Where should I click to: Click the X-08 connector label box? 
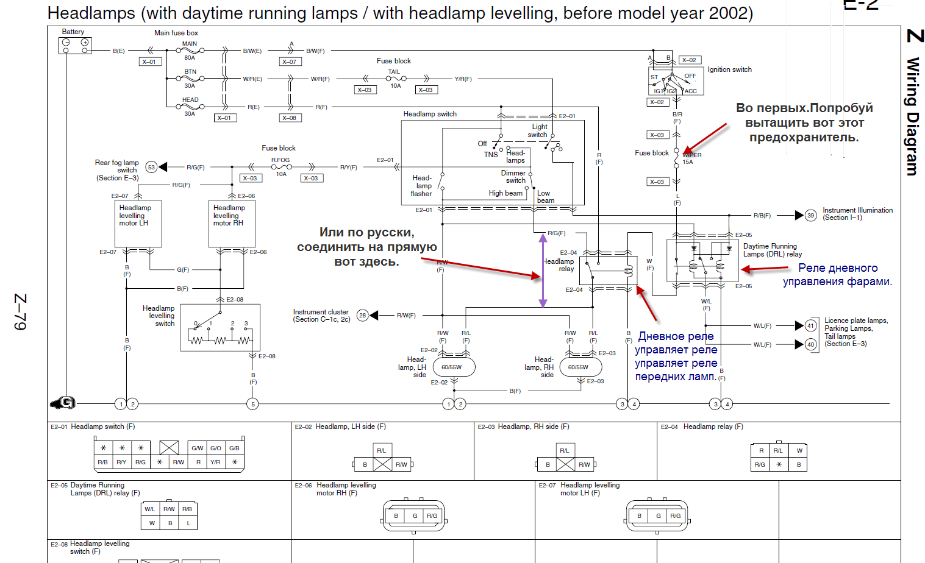(x=289, y=118)
